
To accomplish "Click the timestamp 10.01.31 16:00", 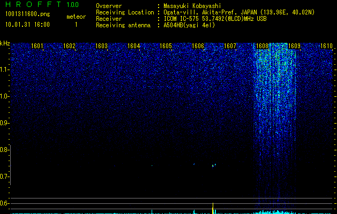I will click(27, 25).
